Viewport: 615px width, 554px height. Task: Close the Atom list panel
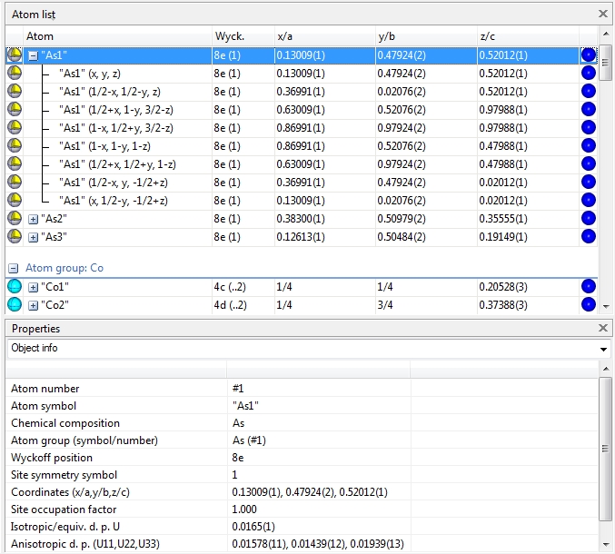(x=603, y=14)
